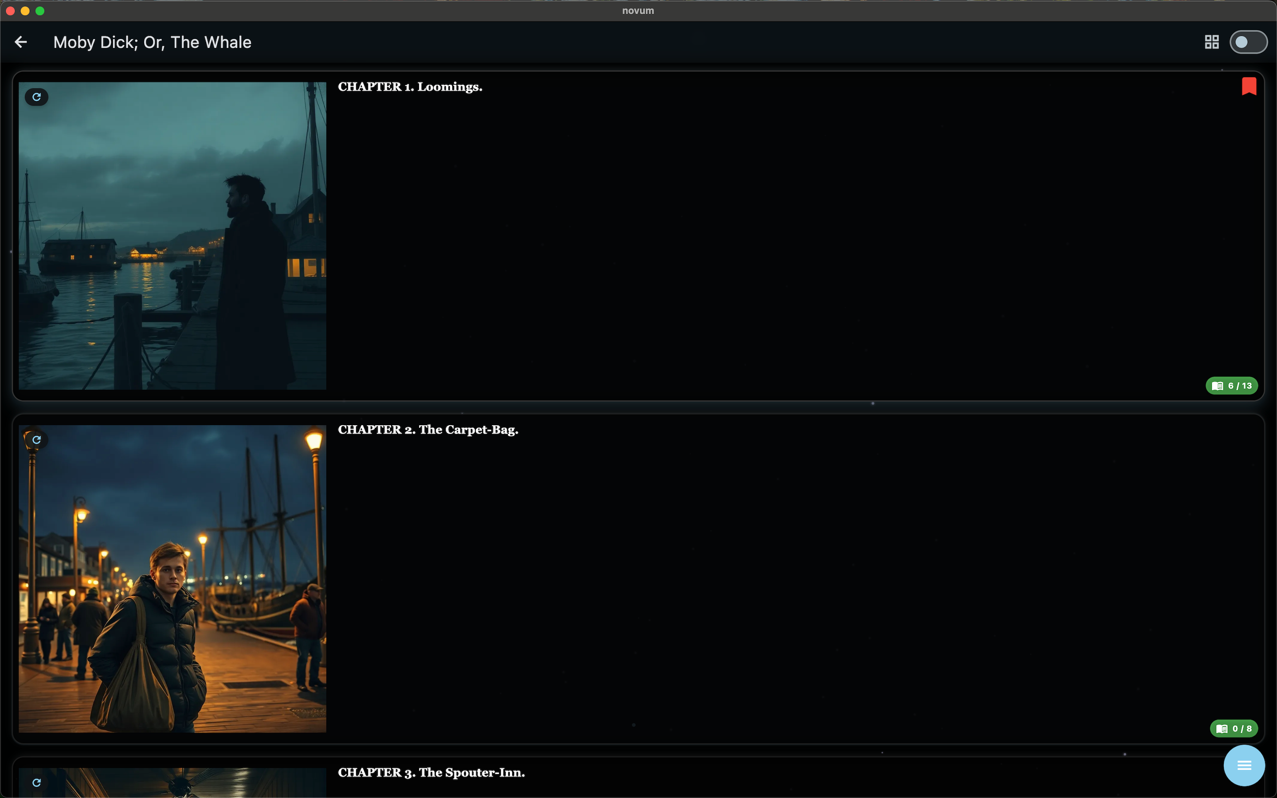Open the 6 / 13 progress badge
1277x798 pixels.
tap(1232, 386)
